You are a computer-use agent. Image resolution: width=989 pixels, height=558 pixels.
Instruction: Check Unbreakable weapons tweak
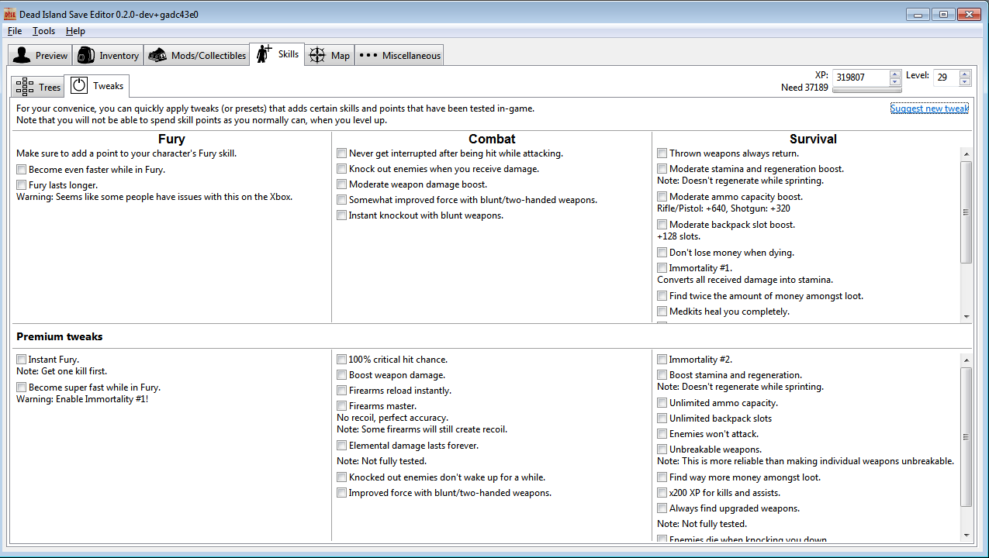[662, 449]
